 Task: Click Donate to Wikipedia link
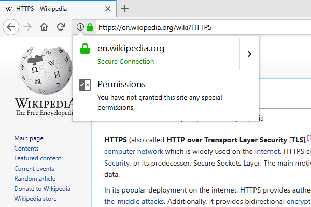click(x=42, y=189)
